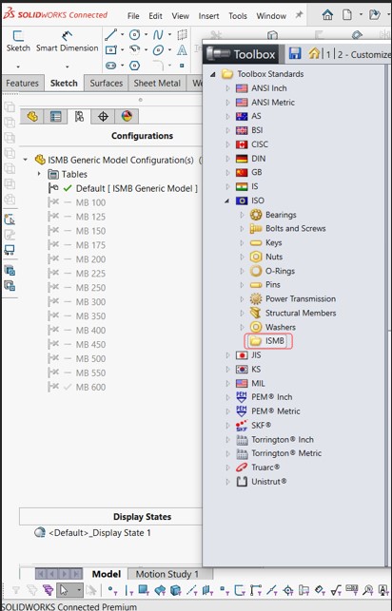Collapse the Toolbox Standards root
392x611 pixels.
click(213, 74)
